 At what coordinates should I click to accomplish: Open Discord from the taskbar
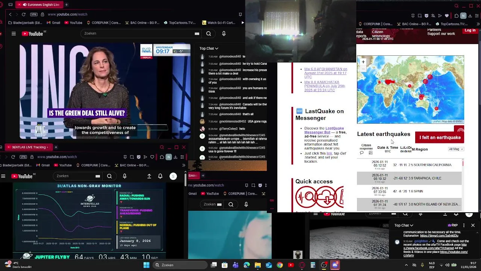(x=335, y=265)
